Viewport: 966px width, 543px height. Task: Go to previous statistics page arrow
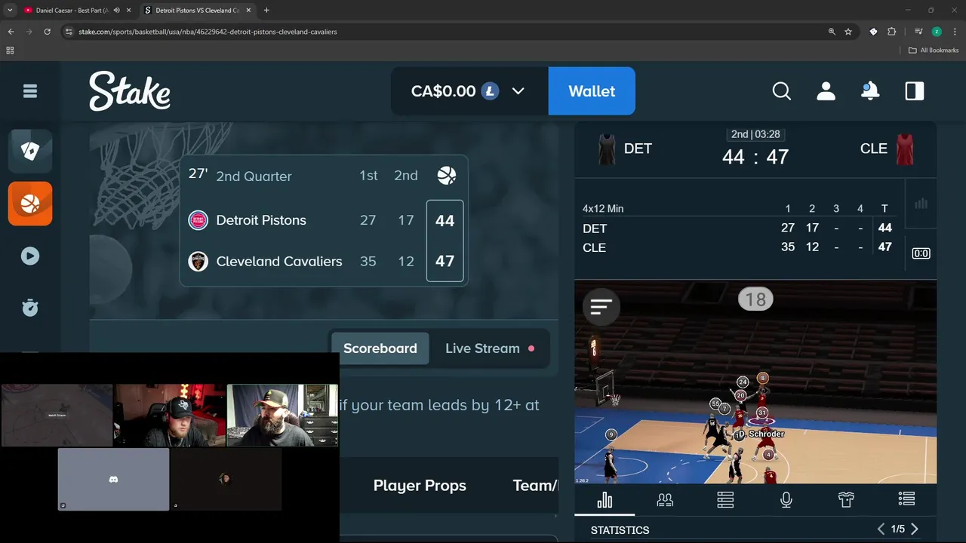[881, 529]
